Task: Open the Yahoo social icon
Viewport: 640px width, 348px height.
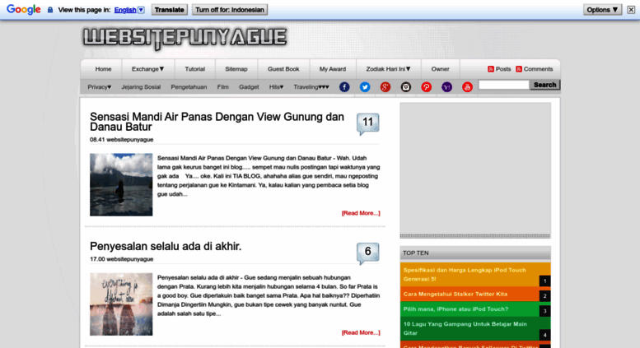Action: click(x=447, y=87)
